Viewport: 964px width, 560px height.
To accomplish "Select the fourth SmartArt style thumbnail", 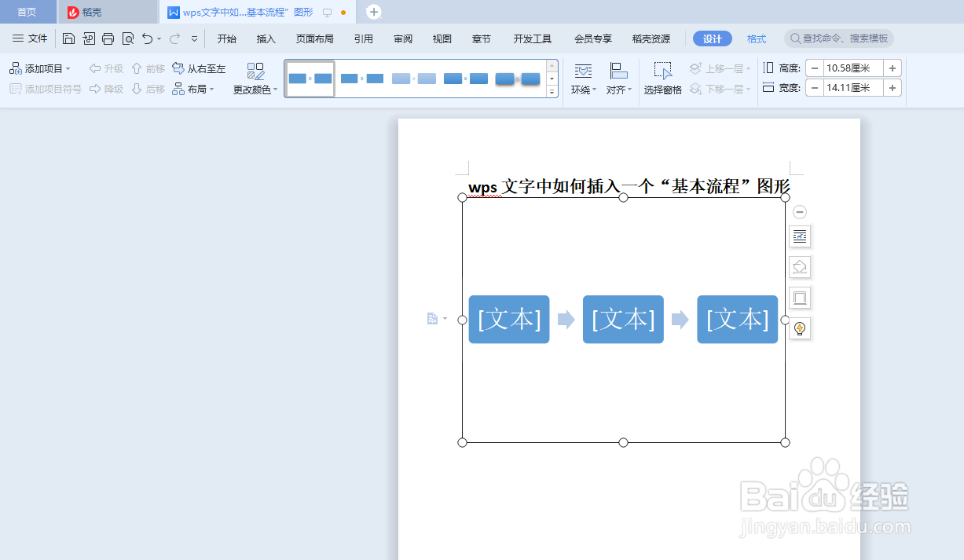I will click(x=466, y=79).
